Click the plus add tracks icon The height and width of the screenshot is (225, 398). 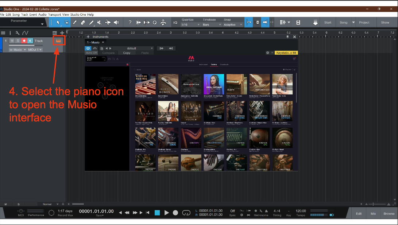point(62,33)
